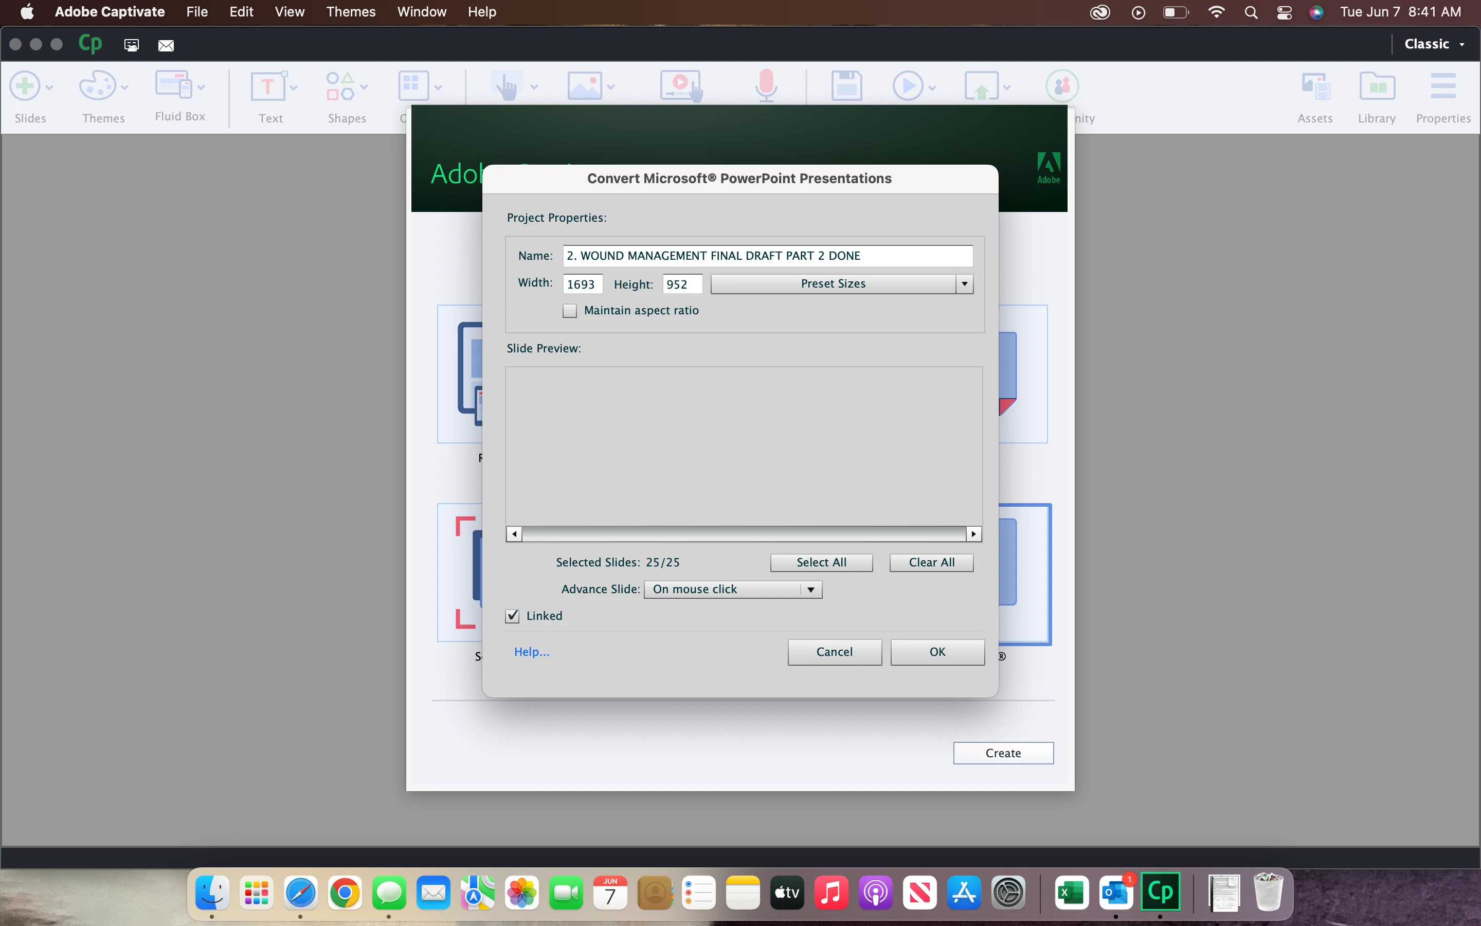Viewport: 1481px width, 926px height.
Task: Click the microphone record audio icon
Action: [x=766, y=86]
